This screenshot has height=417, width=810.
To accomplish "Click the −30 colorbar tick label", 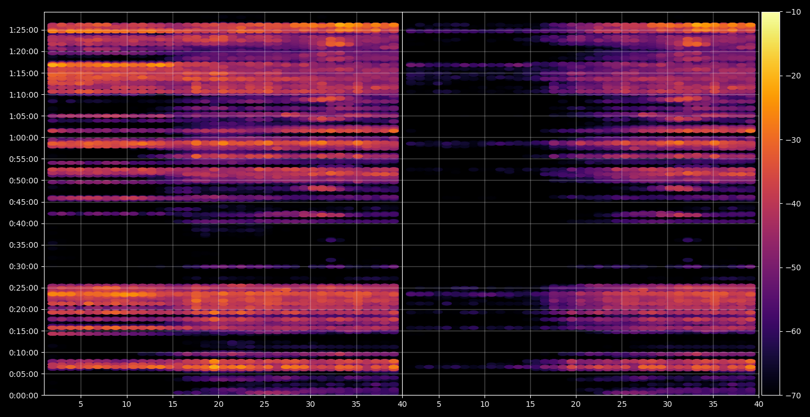I will [793, 139].
